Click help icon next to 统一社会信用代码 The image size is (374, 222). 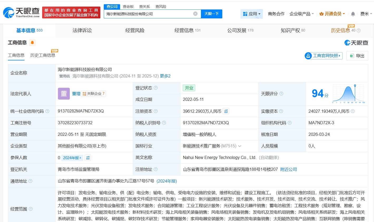click(47, 111)
